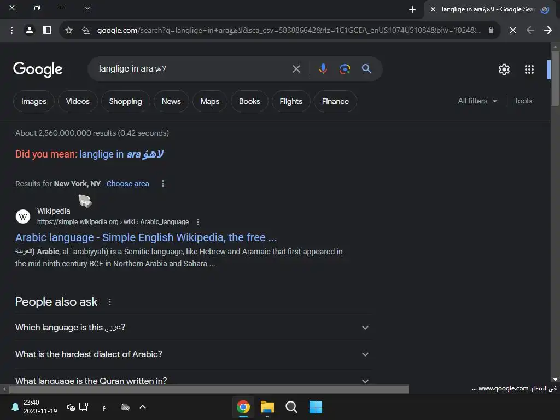
Task: Open the Windows Start menu
Action: click(316, 407)
